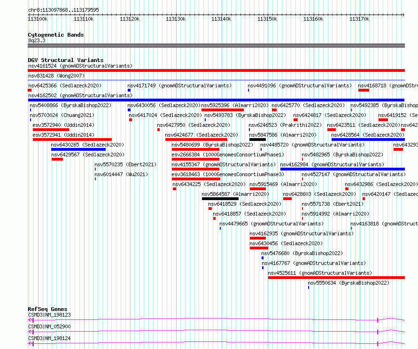Open the nsv831428 (Wong2007) variant
This screenshot has width=418, height=349.
pos(56,76)
